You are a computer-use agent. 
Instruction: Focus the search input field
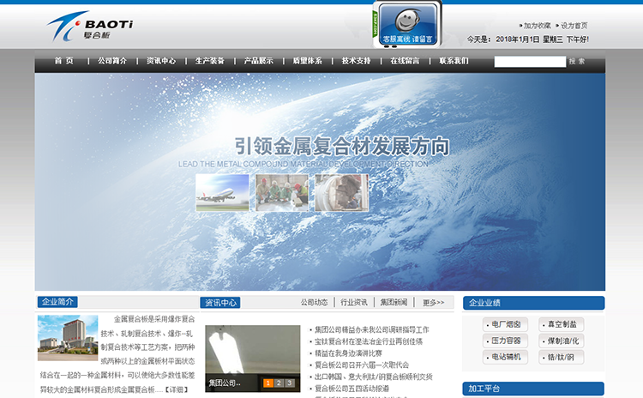coord(530,62)
